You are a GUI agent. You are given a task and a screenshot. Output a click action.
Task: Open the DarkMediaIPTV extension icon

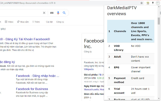point(157,3)
